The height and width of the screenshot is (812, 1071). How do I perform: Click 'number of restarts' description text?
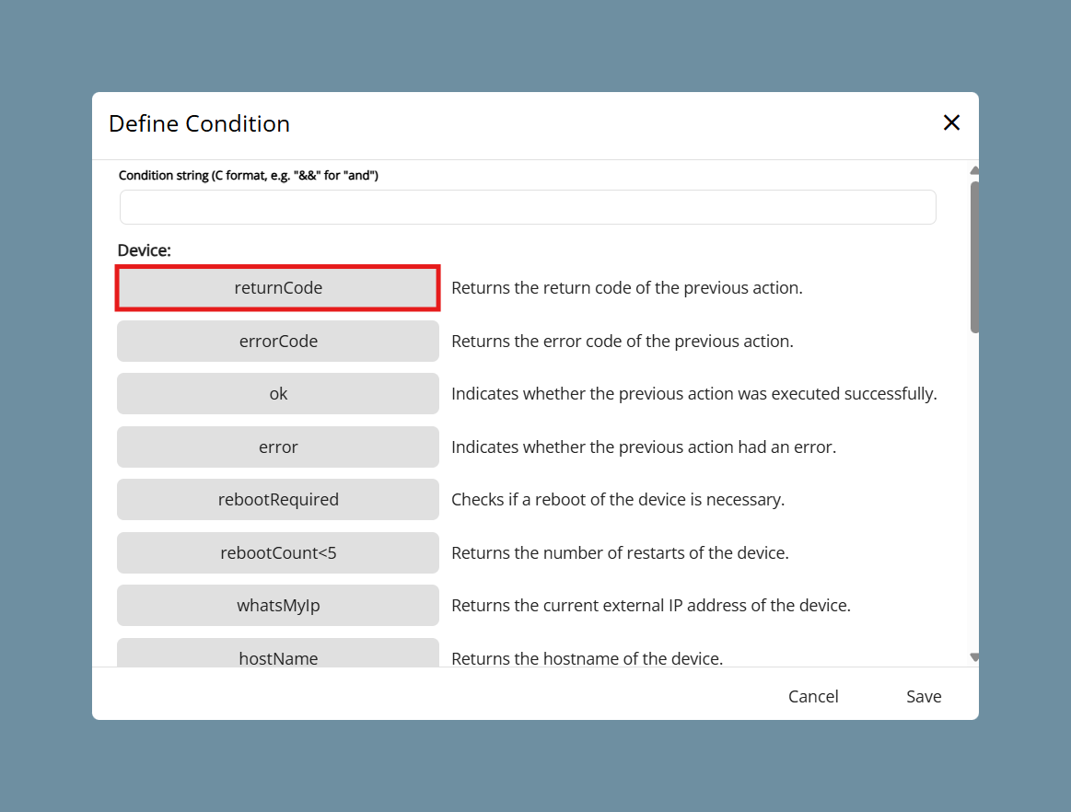click(x=620, y=552)
